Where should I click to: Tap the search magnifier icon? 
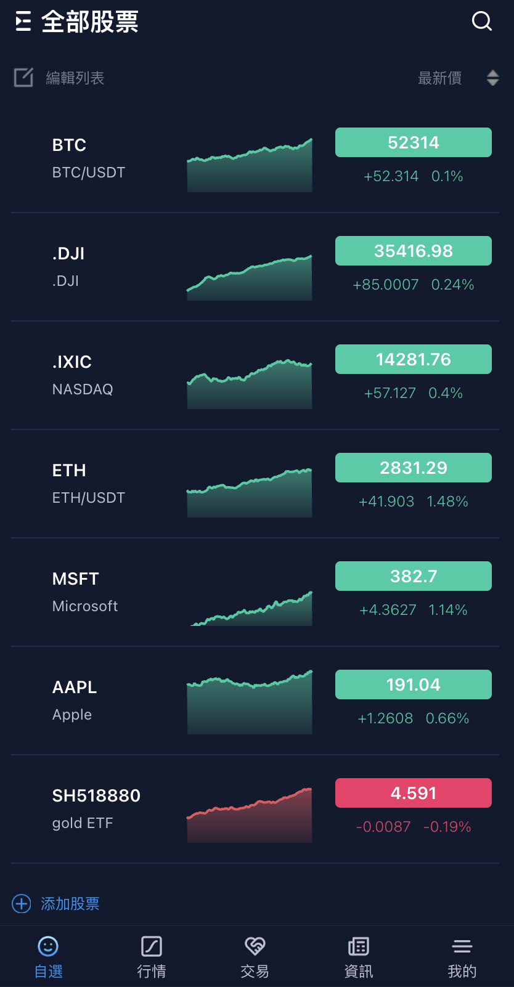point(481,22)
